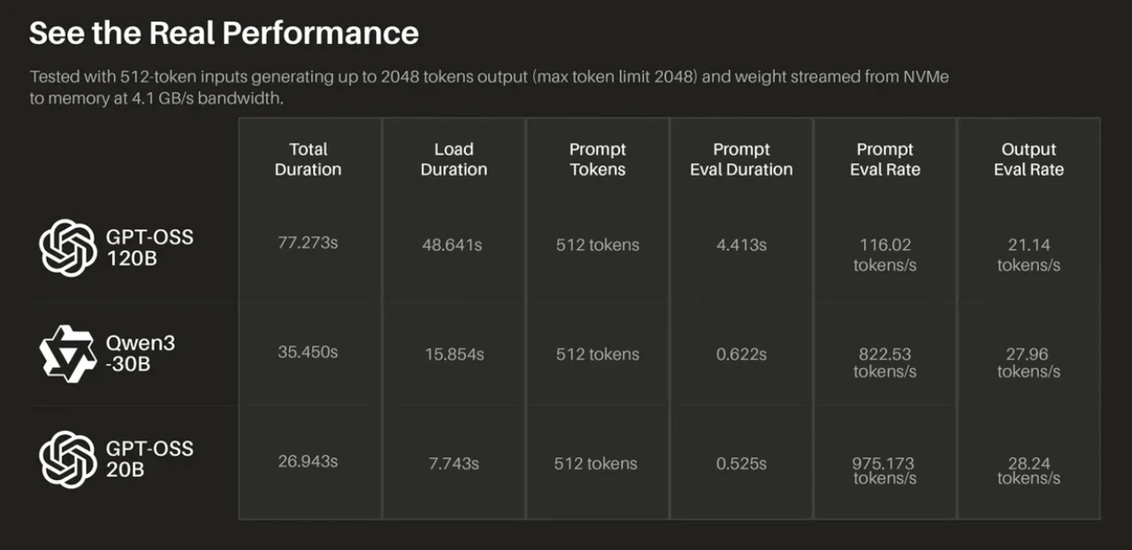Click the Qwen logo icon

(x=68, y=354)
